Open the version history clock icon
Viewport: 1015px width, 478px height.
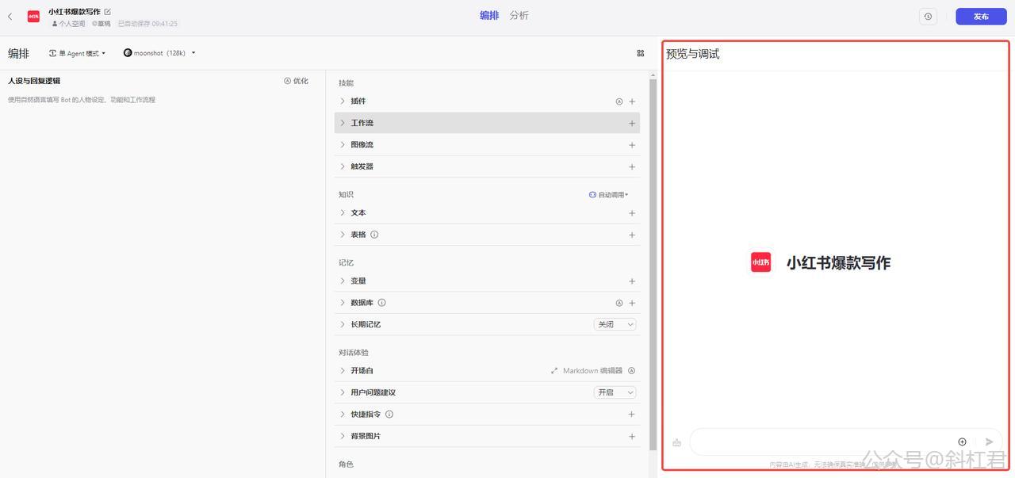(928, 17)
